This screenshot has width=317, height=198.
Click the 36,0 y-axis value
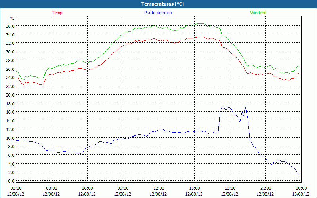pyautogui.click(x=10, y=26)
